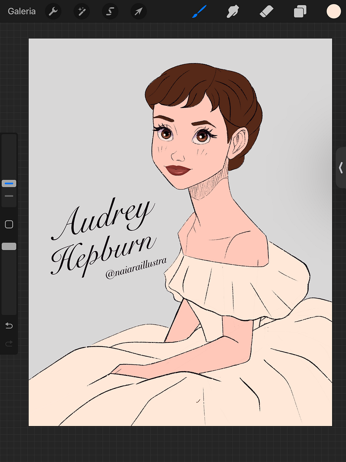Click the Audrey Hepburn portrait canvas
The height and width of the screenshot is (462, 346).
[x=180, y=232]
